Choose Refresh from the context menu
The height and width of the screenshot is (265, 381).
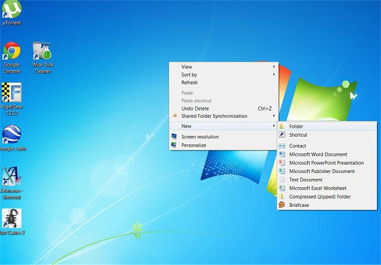[x=189, y=83]
